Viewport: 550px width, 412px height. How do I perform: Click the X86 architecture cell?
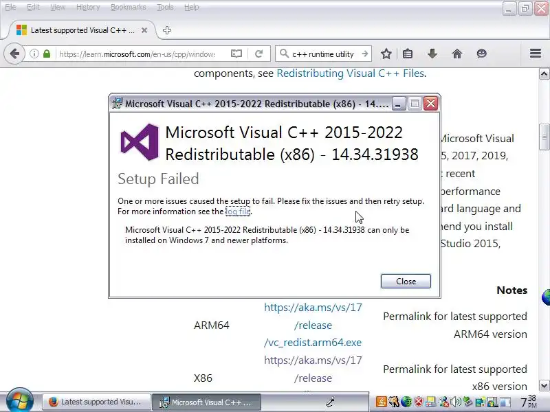point(203,378)
